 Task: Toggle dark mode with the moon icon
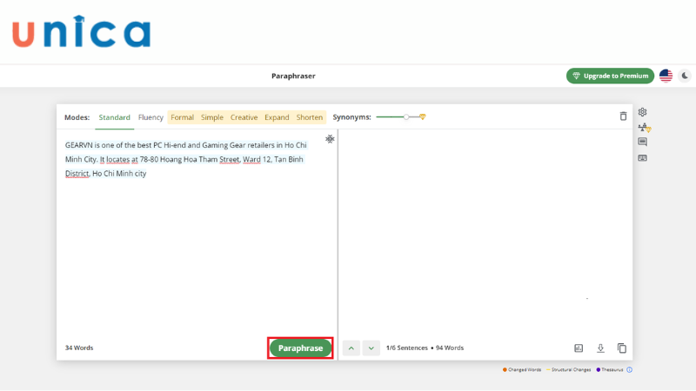(x=686, y=76)
